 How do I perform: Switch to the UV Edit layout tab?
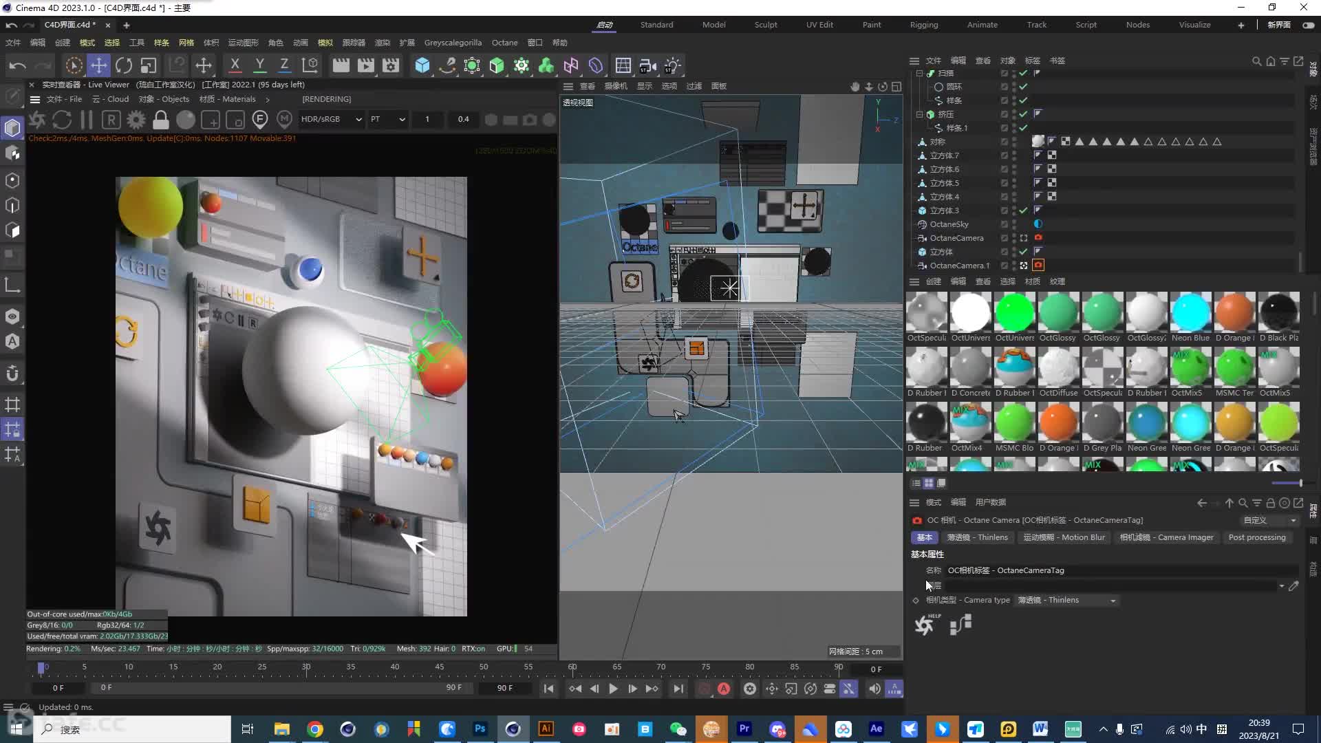click(819, 25)
